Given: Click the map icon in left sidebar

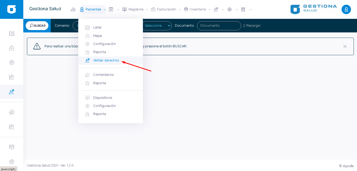Looking at the screenshot, I should point(12,48).
